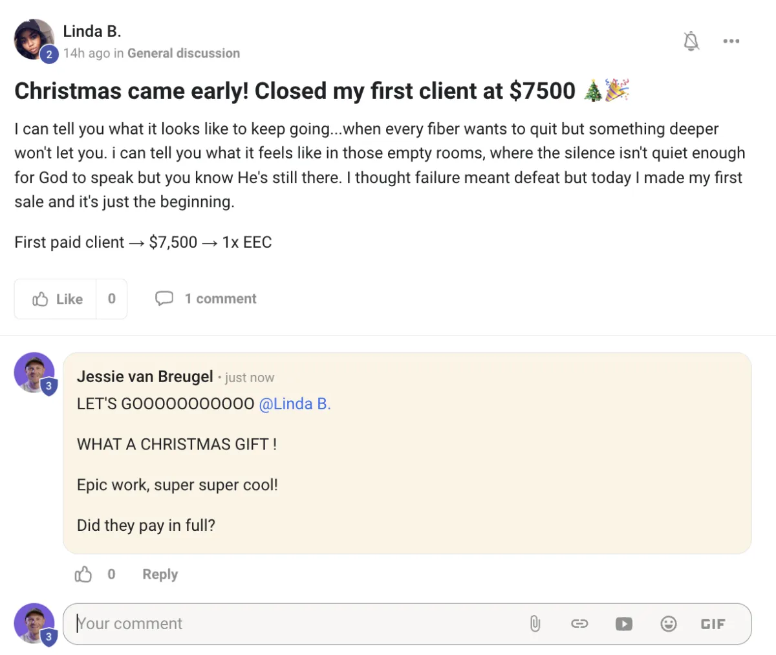Focus the Your comment input field
Screen dimensions: 776x655
(297, 624)
